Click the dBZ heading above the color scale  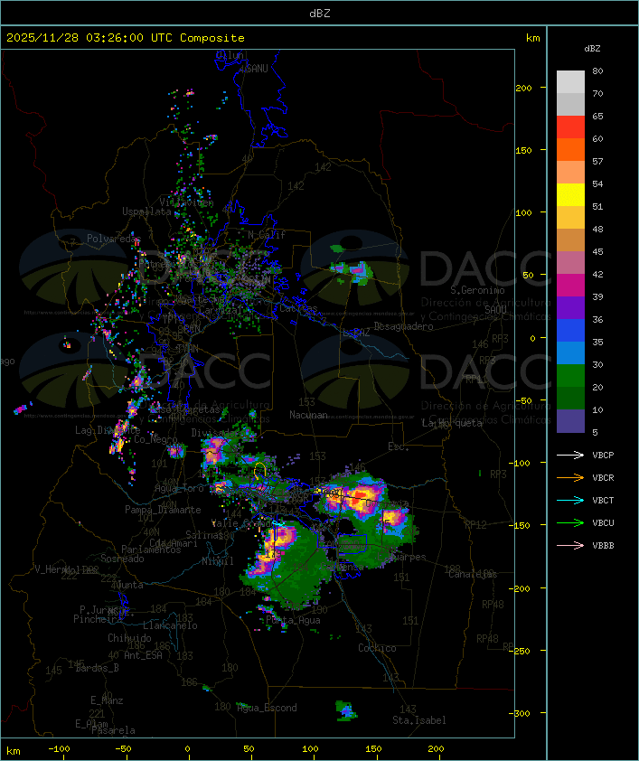pyautogui.click(x=592, y=49)
